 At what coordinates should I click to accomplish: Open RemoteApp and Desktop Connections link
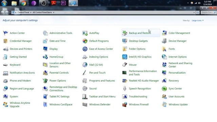pos(63,89)
